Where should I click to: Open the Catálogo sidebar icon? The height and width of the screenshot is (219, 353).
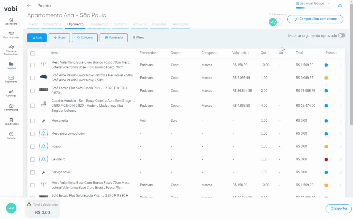click(11, 92)
